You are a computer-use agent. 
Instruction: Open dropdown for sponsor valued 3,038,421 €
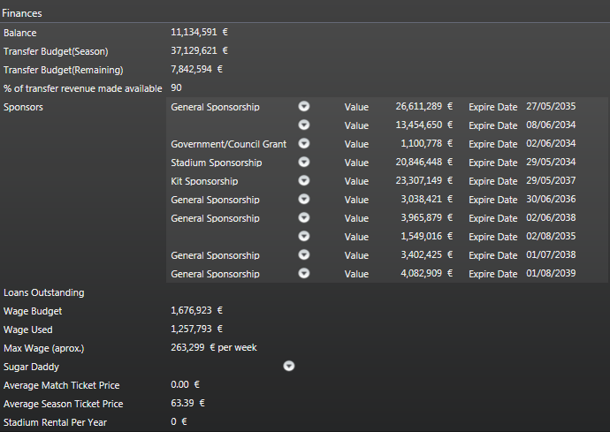coord(304,199)
